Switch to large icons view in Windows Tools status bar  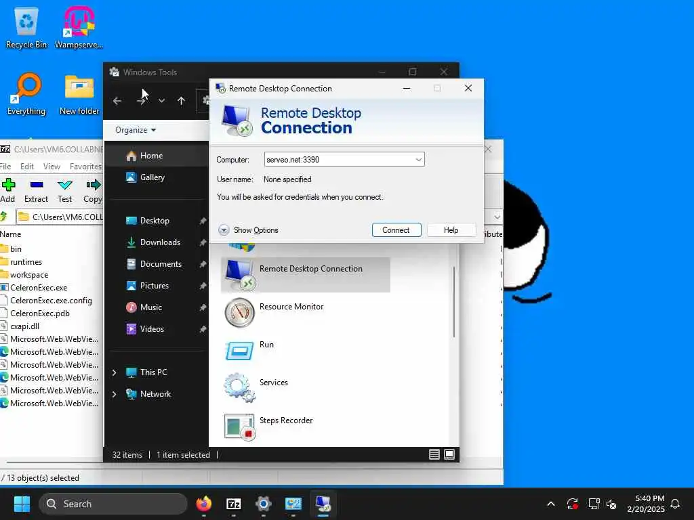click(x=449, y=454)
